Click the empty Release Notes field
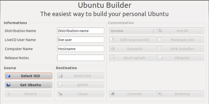209x104 pixels. pyautogui.click(x=81, y=58)
